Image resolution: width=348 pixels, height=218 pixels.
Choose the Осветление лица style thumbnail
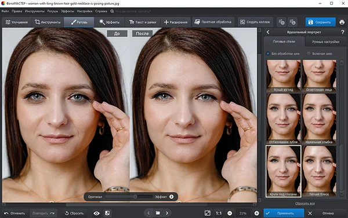coord(319,76)
